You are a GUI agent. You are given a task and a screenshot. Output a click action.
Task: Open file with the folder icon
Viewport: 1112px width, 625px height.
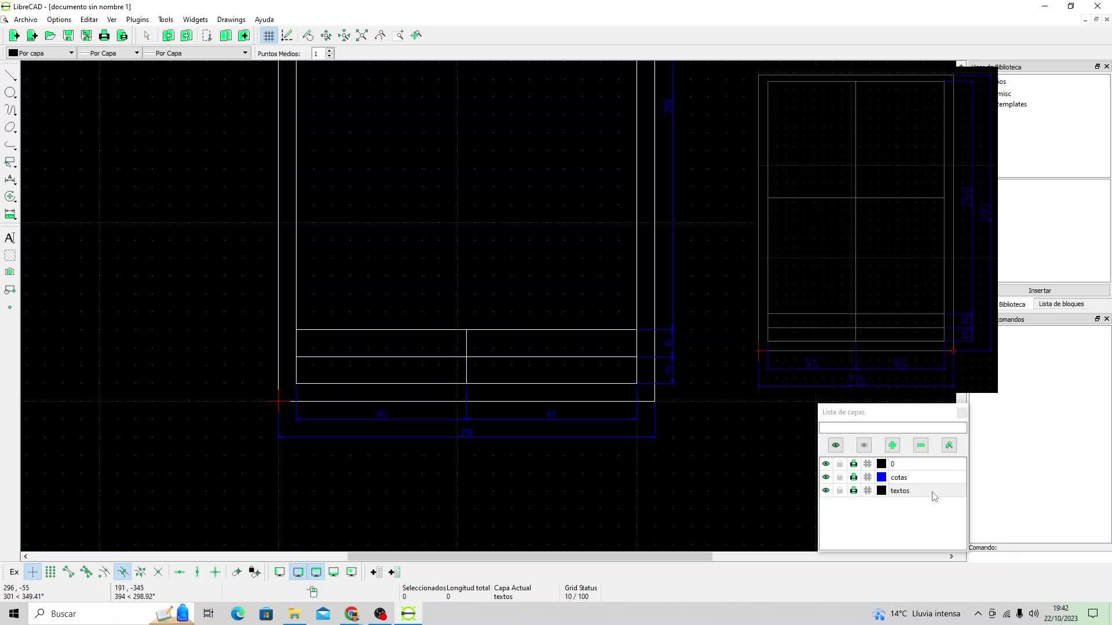click(50, 36)
